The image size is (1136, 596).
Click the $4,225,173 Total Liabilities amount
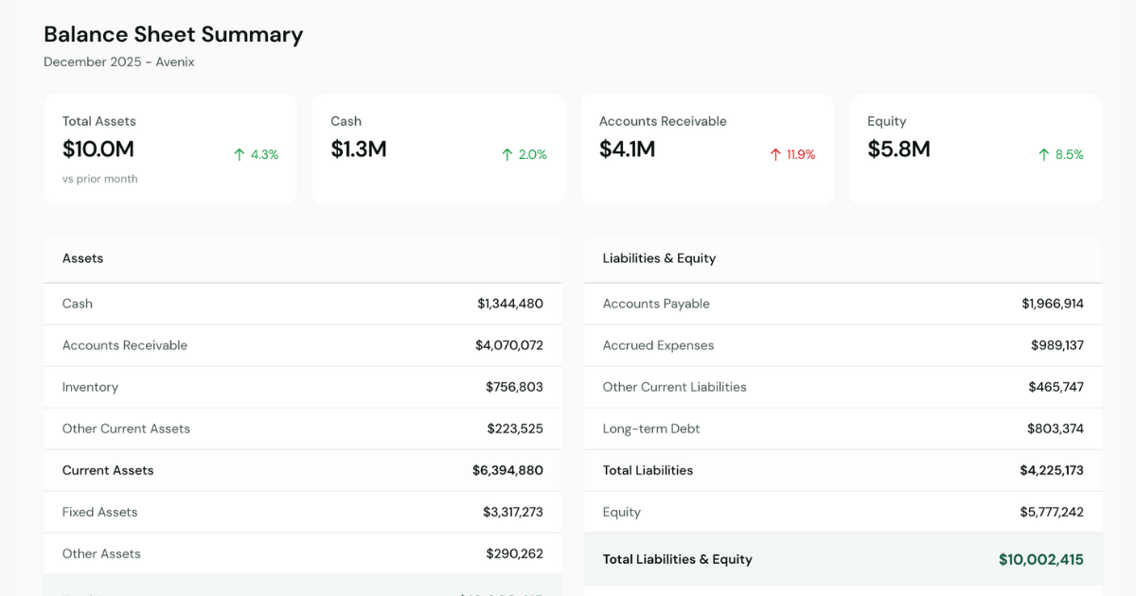tap(1052, 470)
